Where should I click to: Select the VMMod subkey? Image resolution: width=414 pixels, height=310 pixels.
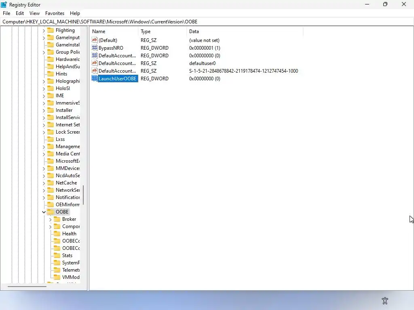(71, 277)
